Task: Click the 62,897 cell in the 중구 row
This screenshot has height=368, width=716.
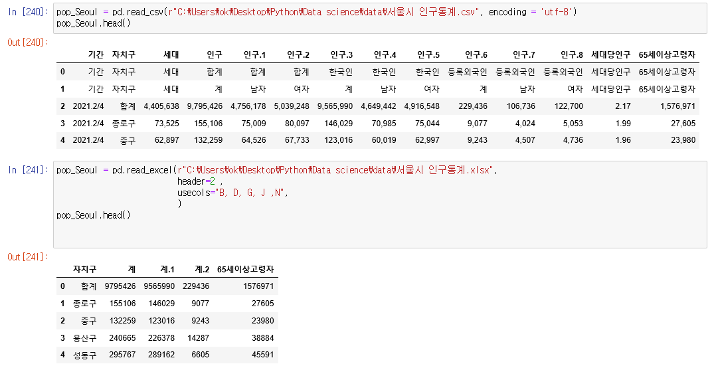Action: pos(167,140)
